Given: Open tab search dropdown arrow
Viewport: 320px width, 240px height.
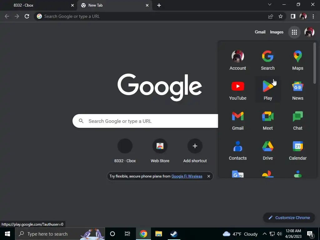Looking at the screenshot, I should pyautogui.click(x=270, y=4).
